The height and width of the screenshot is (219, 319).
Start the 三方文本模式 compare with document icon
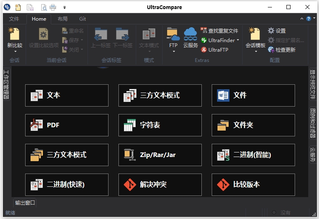tap(160, 95)
